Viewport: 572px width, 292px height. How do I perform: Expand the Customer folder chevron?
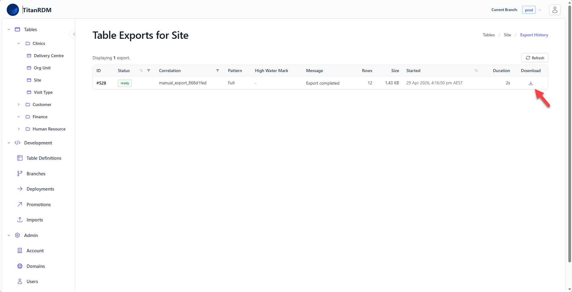(x=19, y=104)
